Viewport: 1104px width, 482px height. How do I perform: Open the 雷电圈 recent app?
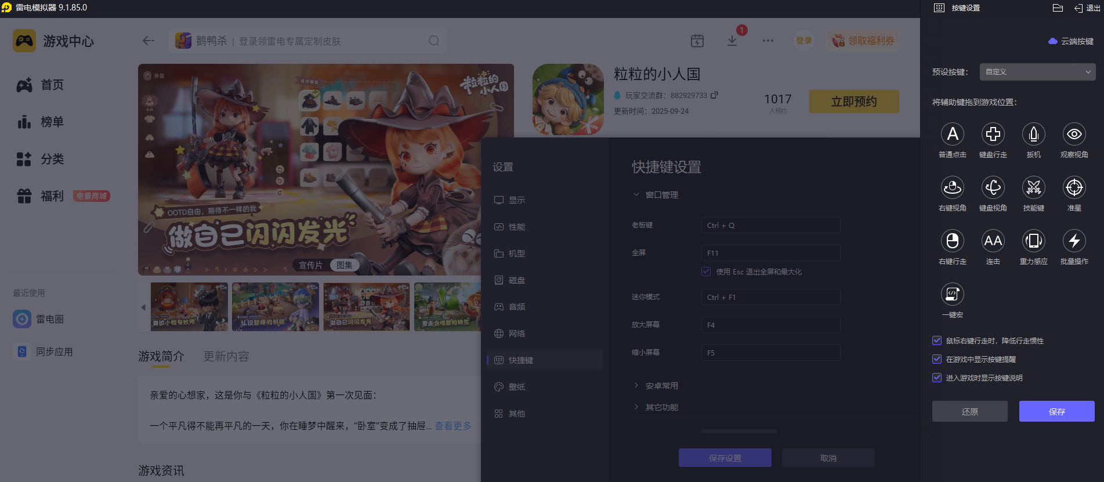(39, 319)
